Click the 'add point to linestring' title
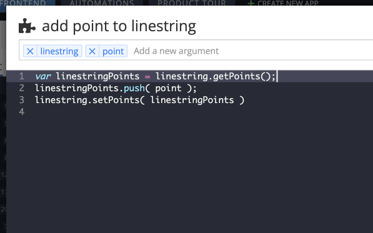The image size is (373, 233). (x=119, y=26)
